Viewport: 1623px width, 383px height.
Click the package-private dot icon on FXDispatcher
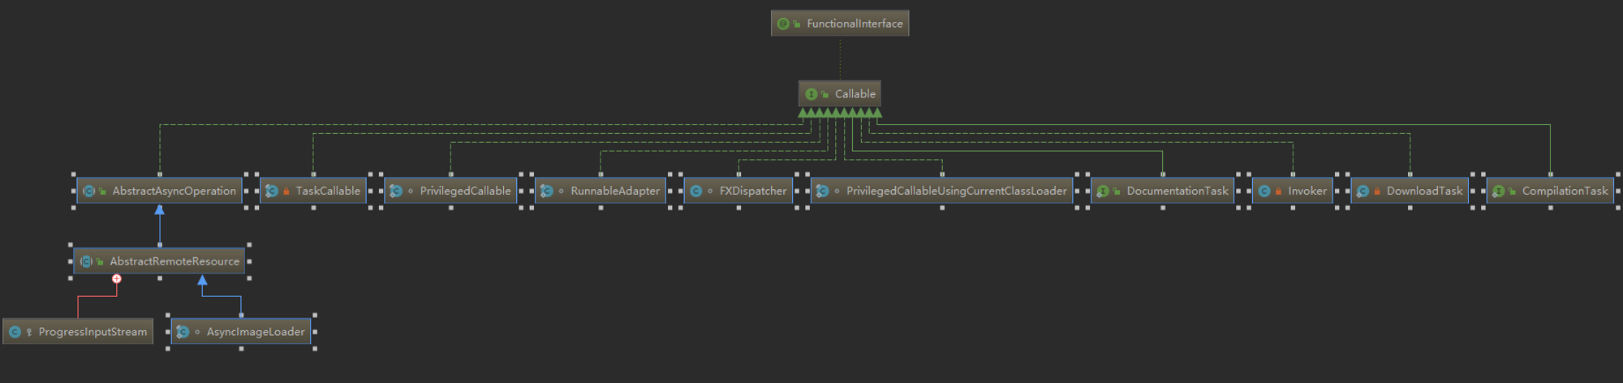point(710,191)
